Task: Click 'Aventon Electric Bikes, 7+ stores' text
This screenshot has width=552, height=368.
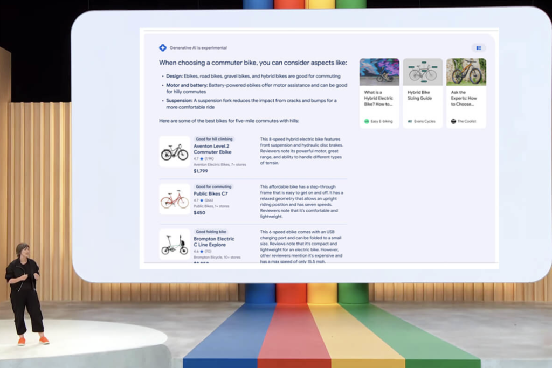Action: [x=220, y=164]
